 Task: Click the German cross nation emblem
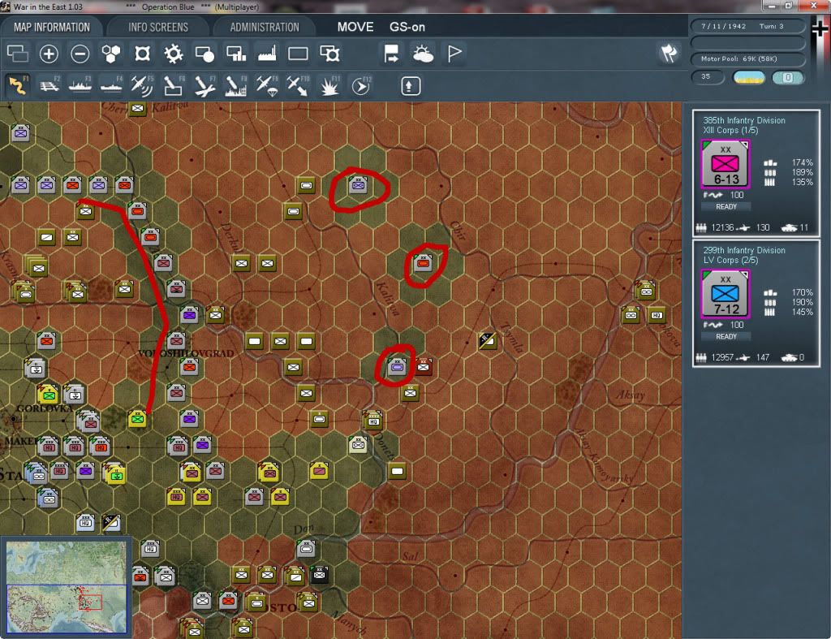click(x=820, y=28)
